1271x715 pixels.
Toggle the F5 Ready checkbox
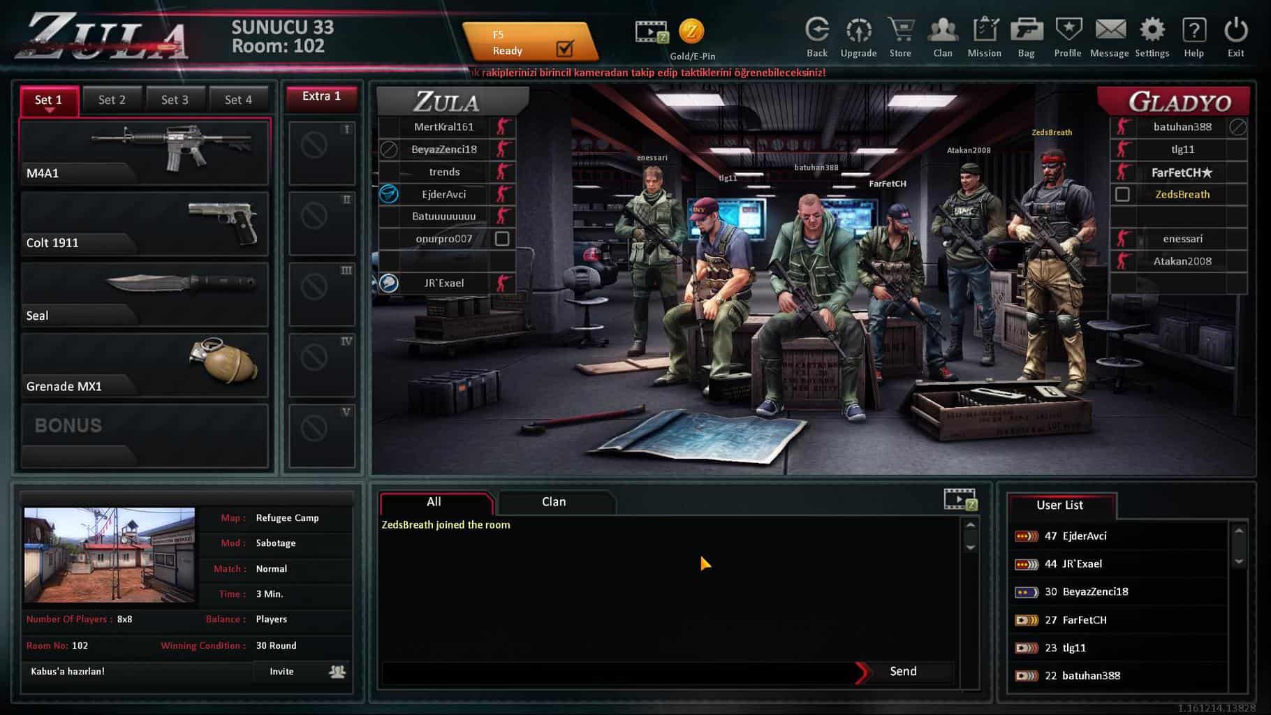click(x=564, y=49)
